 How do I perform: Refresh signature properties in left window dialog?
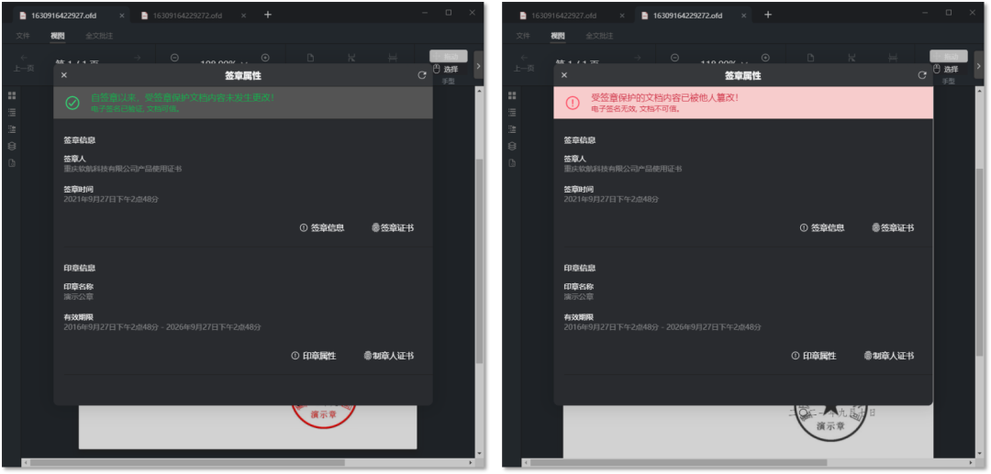point(422,75)
